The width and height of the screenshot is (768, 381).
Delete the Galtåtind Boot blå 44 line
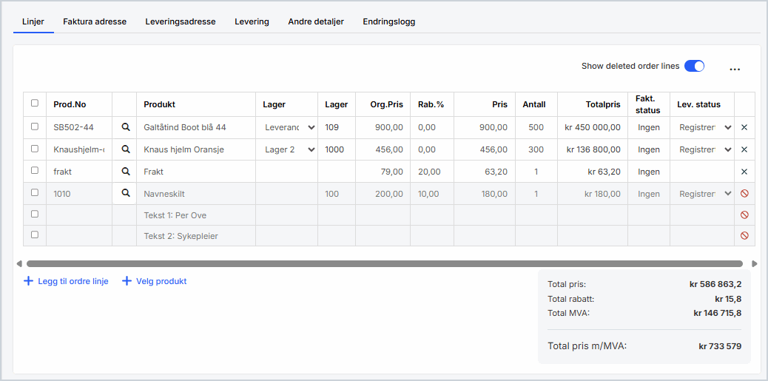pyautogui.click(x=744, y=127)
